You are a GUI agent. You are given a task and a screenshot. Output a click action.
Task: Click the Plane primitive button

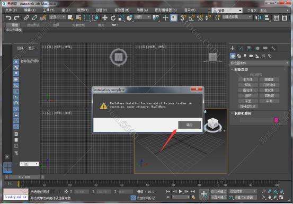pos(269,101)
